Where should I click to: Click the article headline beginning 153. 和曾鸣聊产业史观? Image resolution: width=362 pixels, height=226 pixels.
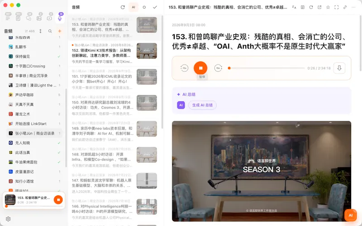pyautogui.click(x=258, y=42)
